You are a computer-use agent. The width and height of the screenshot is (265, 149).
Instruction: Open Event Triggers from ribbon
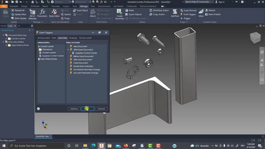point(188,14)
